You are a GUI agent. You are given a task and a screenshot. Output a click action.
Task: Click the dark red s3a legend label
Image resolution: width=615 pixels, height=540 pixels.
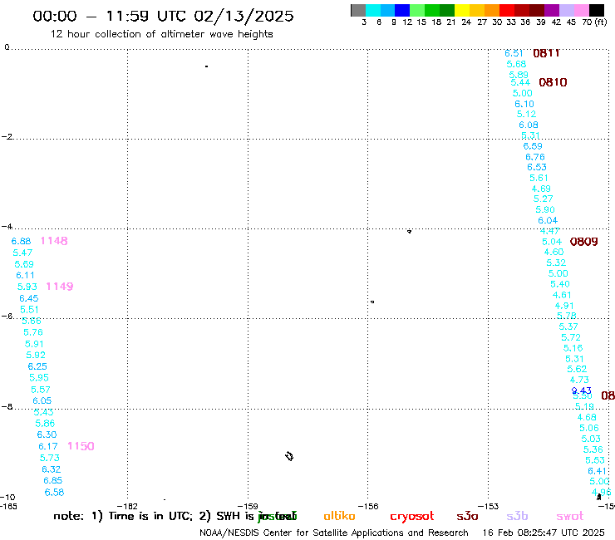coord(467,516)
